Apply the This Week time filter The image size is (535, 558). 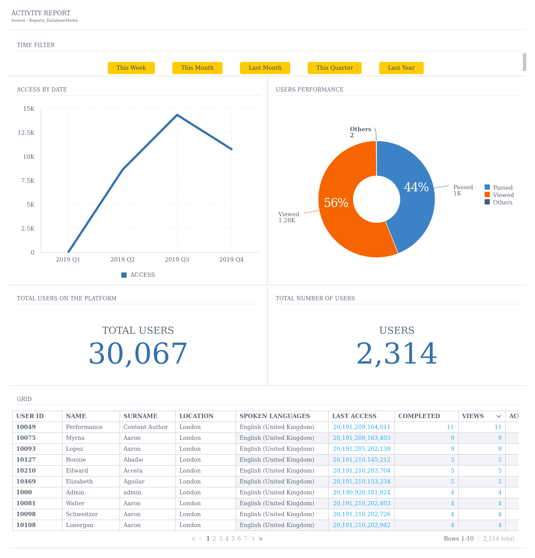tap(131, 68)
